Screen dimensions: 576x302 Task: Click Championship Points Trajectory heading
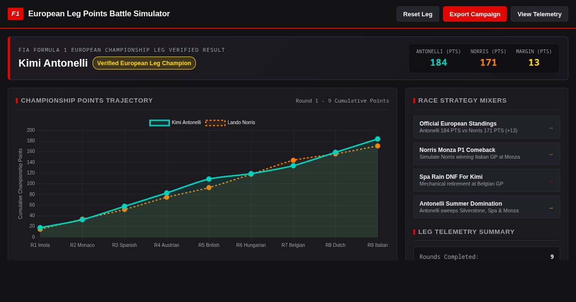[x=87, y=101]
